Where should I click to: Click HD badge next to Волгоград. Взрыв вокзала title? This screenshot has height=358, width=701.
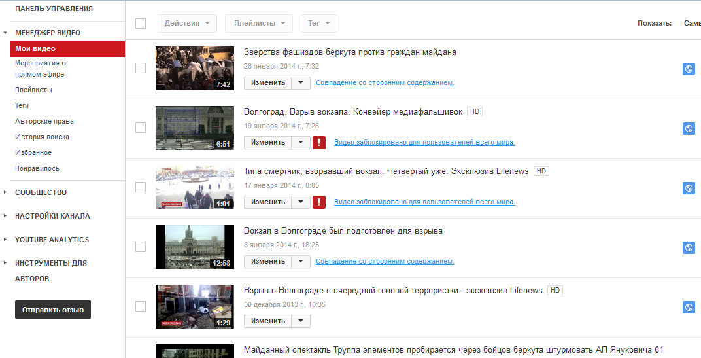(x=475, y=111)
